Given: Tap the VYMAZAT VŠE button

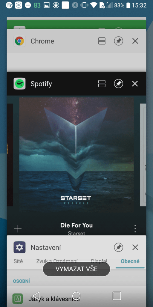Looking at the screenshot, I should pyautogui.click(x=76, y=269).
